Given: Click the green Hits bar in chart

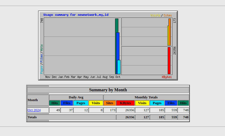Looking at the screenshot, I should (116, 25).
